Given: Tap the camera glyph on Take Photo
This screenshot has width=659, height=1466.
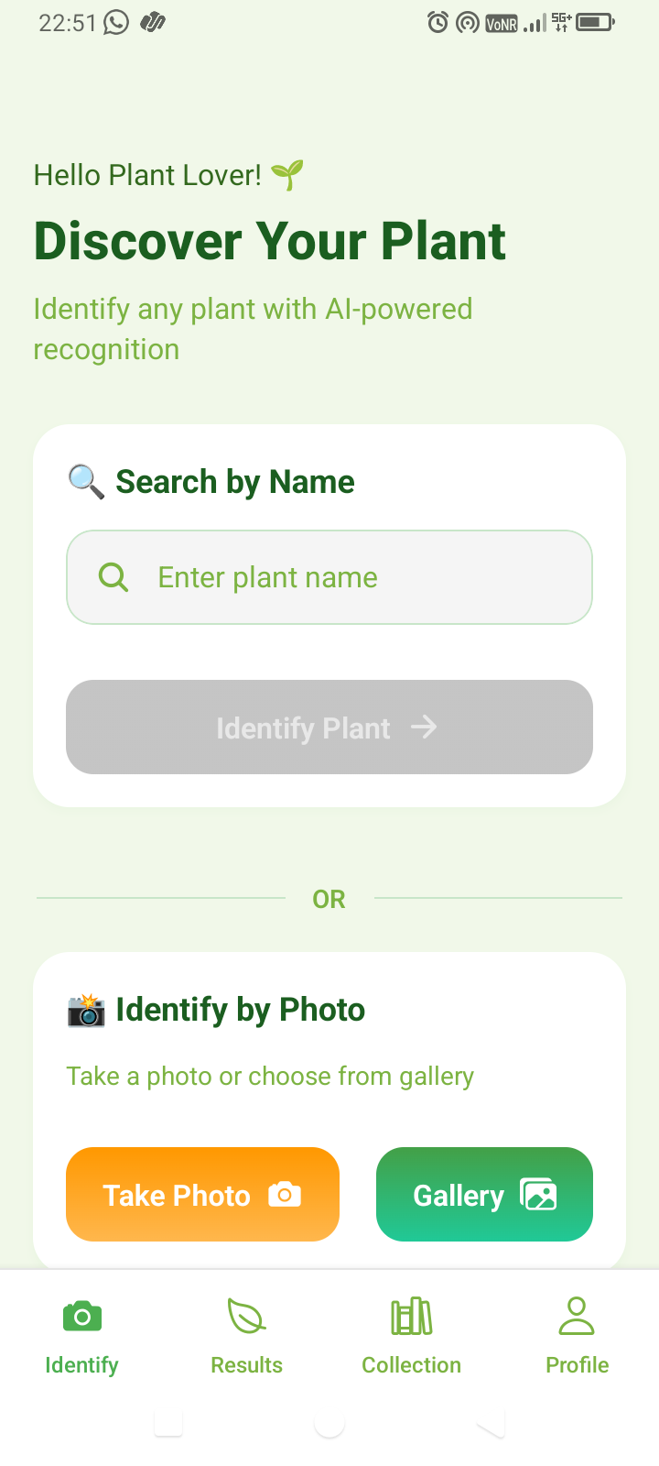Looking at the screenshot, I should [x=285, y=1195].
